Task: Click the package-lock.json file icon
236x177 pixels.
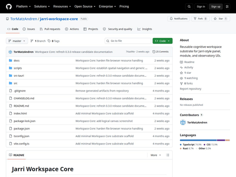Action: pos(10,121)
